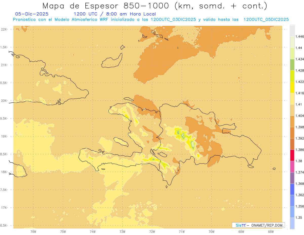Image resolution: width=304 pixels, height=235 pixels.
Task: Select the purple swatch between 1.368 and 1.374
Action: (292, 178)
